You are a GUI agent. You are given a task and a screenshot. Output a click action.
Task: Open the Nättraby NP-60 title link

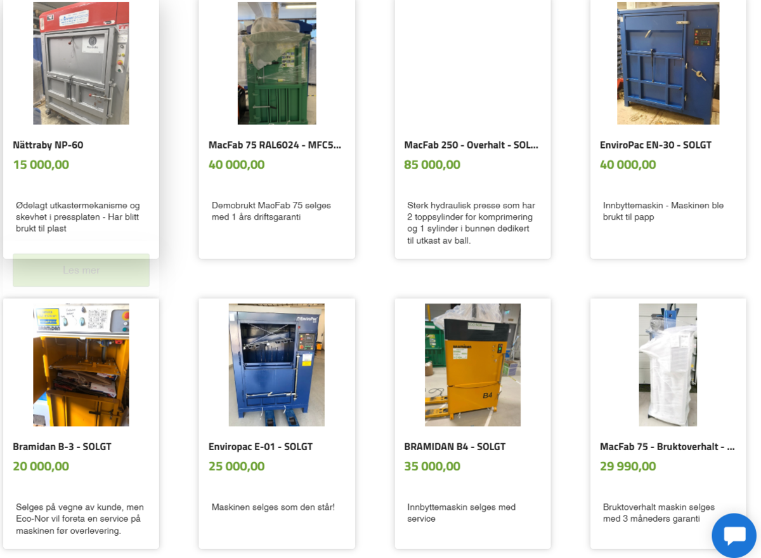pyautogui.click(x=48, y=145)
